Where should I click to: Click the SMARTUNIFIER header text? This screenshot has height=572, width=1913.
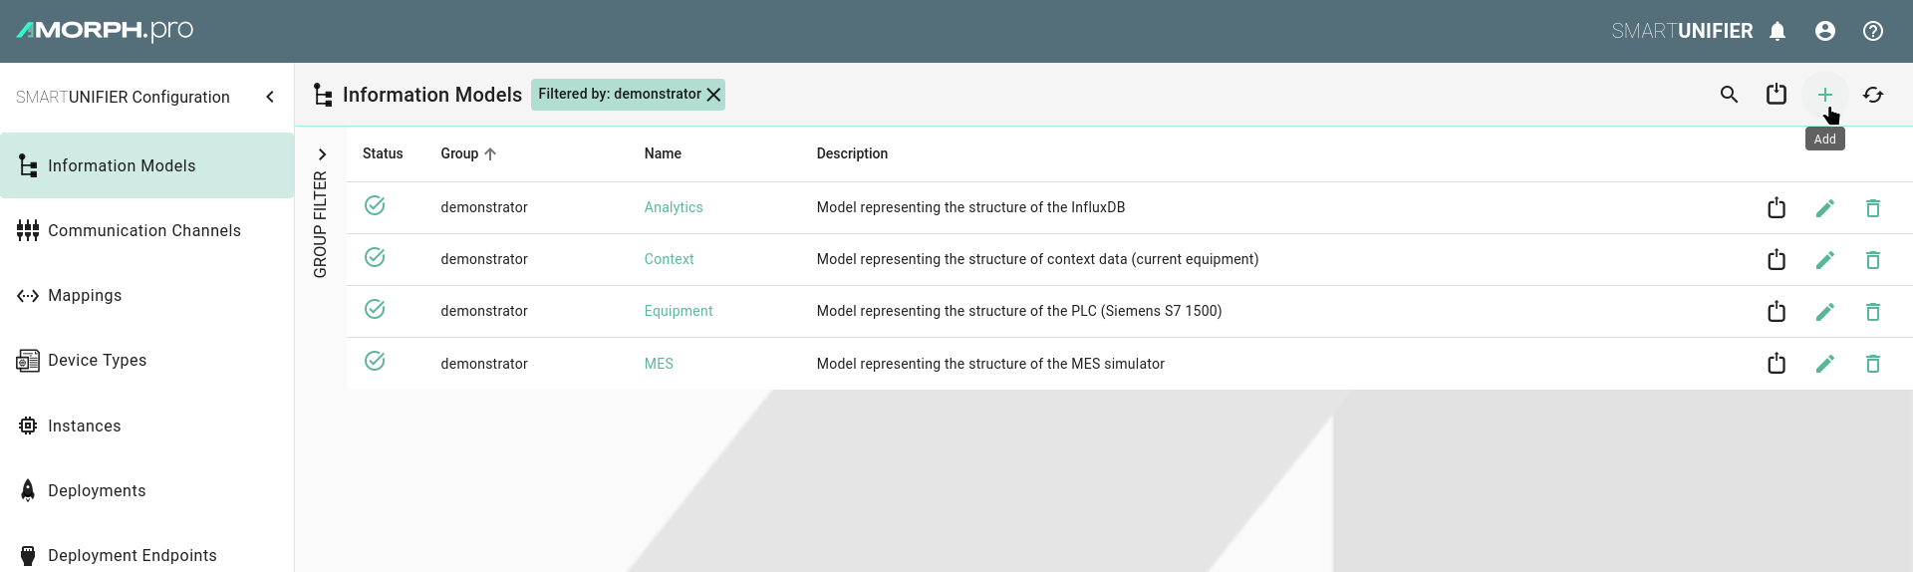coord(1682,31)
